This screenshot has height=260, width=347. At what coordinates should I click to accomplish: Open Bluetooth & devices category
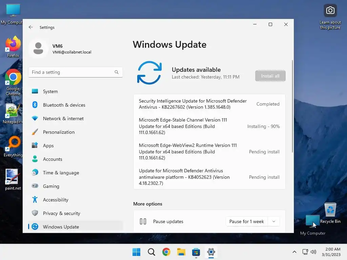75,105
